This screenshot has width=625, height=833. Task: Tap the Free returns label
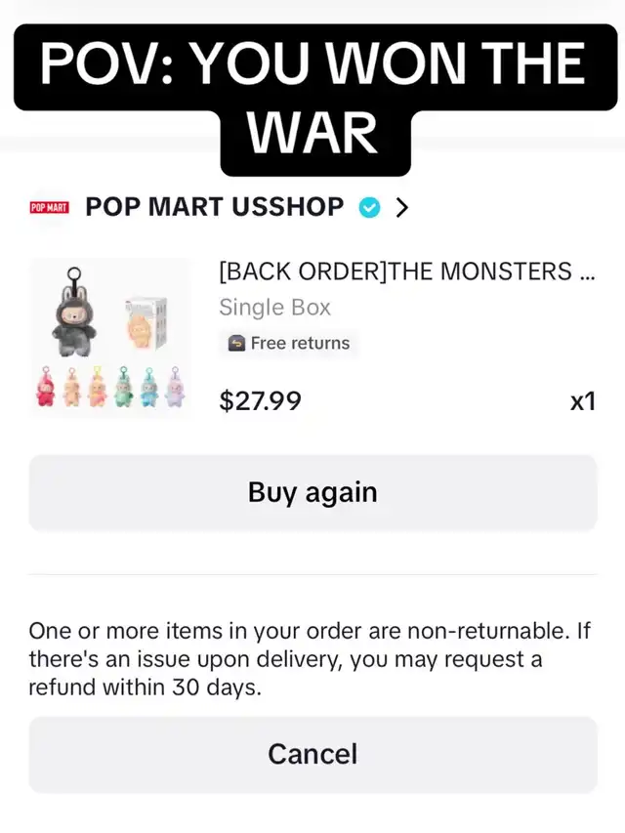coord(300,343)
